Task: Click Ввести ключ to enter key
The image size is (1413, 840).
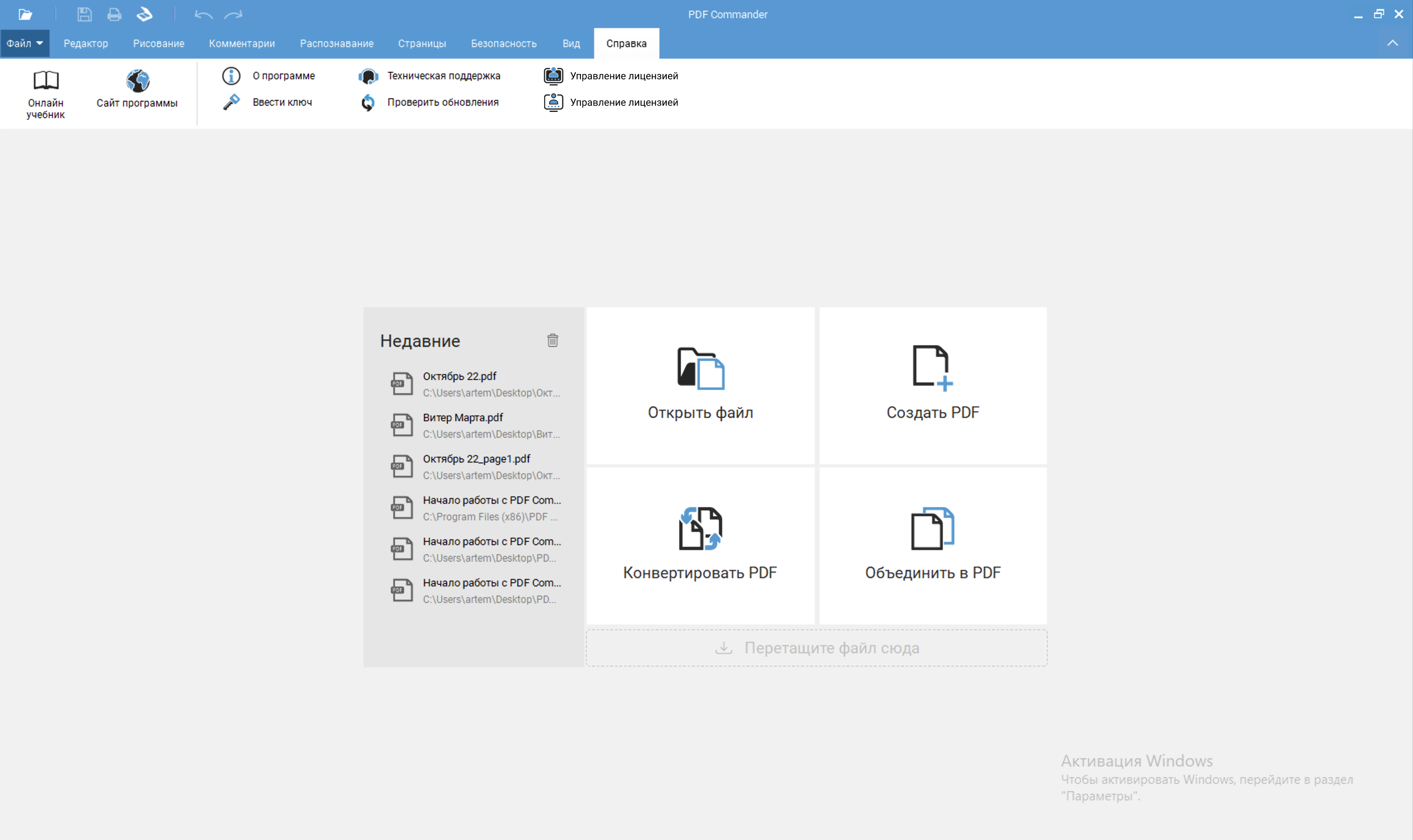Action: pyautogui.click(x=282, y=102)
